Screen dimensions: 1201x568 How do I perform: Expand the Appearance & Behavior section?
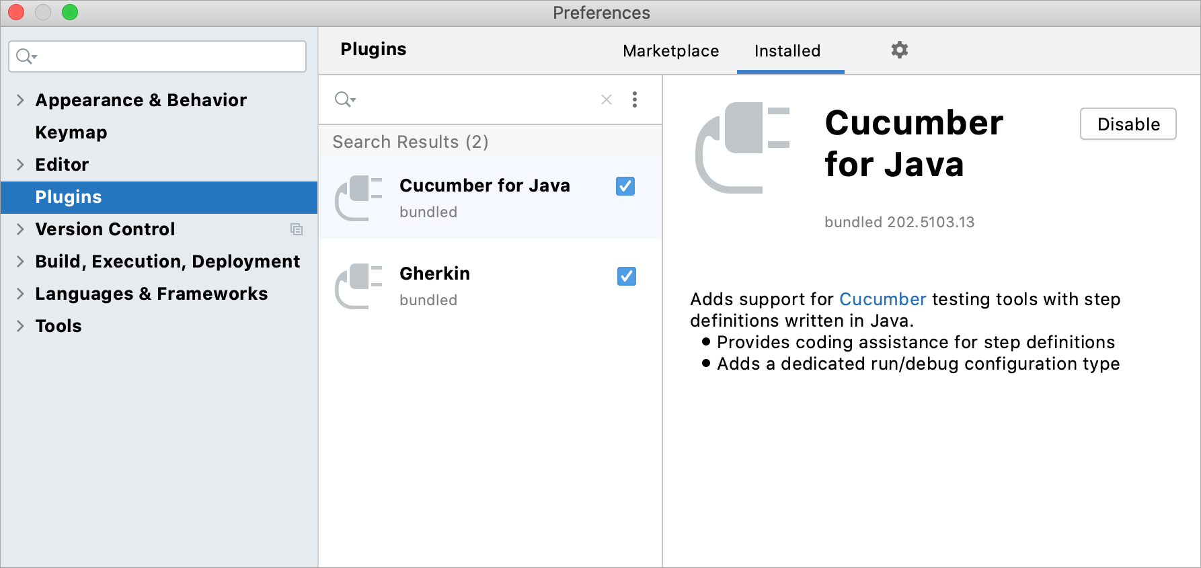[20, 99]
